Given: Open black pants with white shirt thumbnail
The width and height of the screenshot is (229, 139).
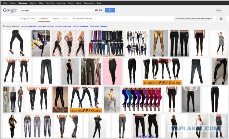Looking at the screenshot, I should pos(191,99).
